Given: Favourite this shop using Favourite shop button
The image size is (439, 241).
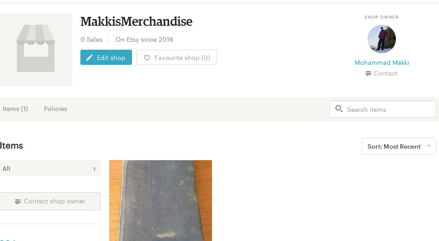Looking at the screenshot, I should [x=176, y=57].
